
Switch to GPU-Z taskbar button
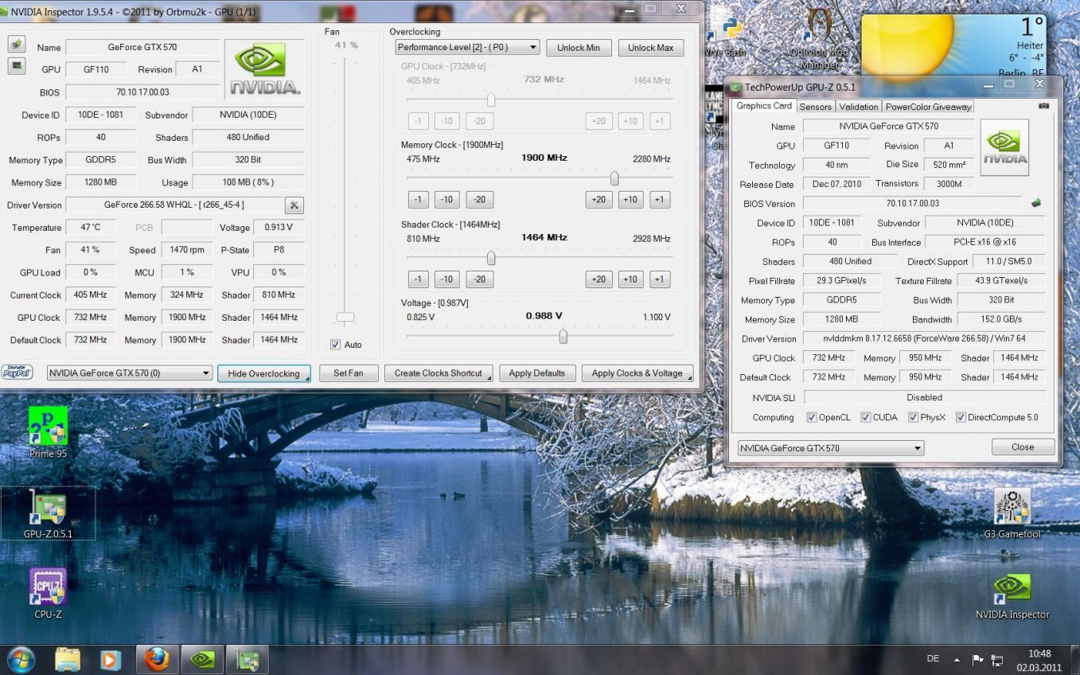coord(248,660)
